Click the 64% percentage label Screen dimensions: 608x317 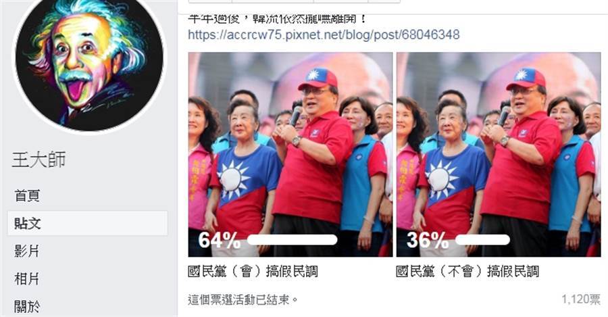coord(220,240)
